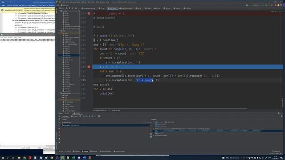Viewport: 285px width, 160px height.
Task: Click line number 213 in the gutter
Action: 83,80
